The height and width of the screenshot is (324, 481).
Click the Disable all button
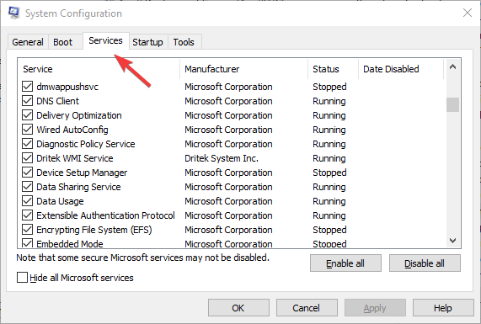(x=425, y=263)
